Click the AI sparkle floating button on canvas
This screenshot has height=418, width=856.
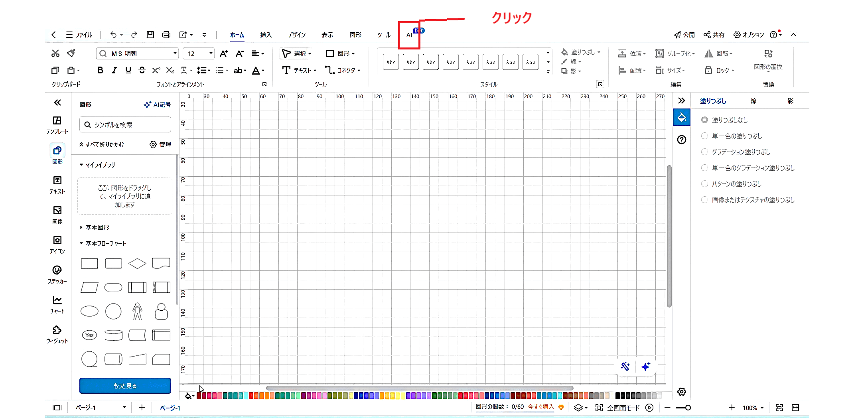[x=646, y=367]
